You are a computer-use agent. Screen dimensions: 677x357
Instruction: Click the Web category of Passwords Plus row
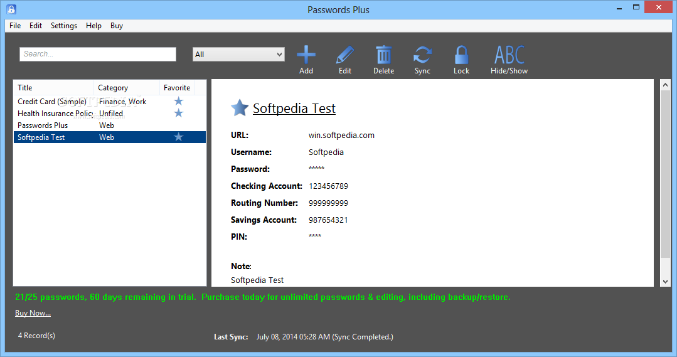click(107, 125)
